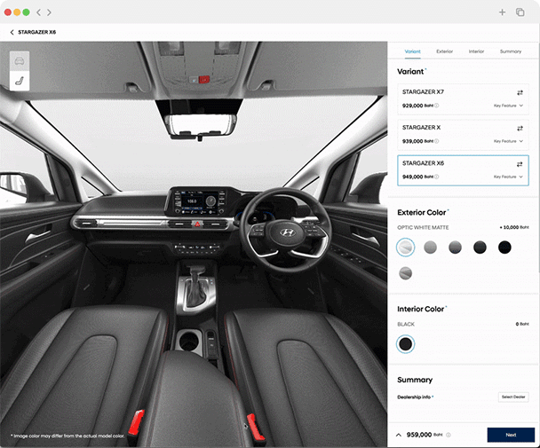
Task: Open price info icon beside 929,000 Baht
Action: coord(437,106)
